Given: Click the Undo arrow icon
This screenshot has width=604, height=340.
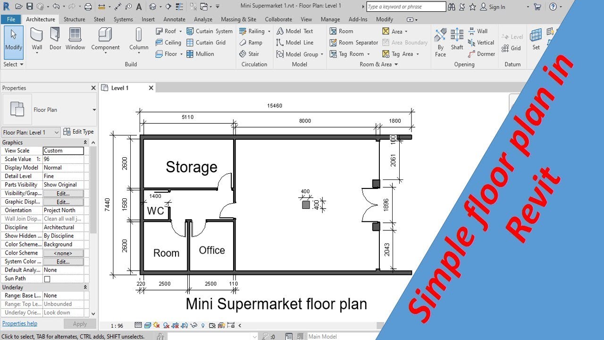Looking at the screenshot, I should [56, 7].
